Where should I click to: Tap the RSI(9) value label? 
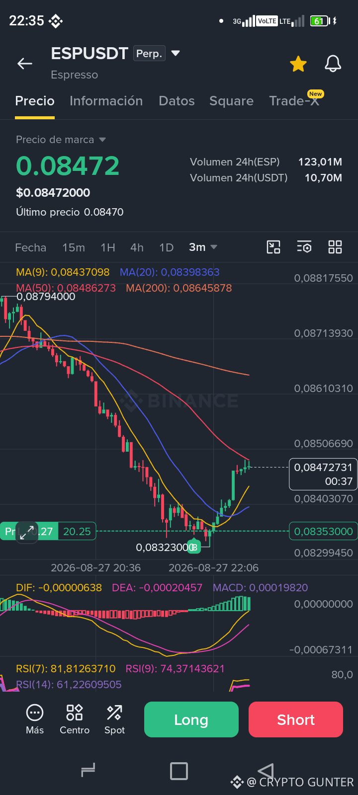coord(175,669)
